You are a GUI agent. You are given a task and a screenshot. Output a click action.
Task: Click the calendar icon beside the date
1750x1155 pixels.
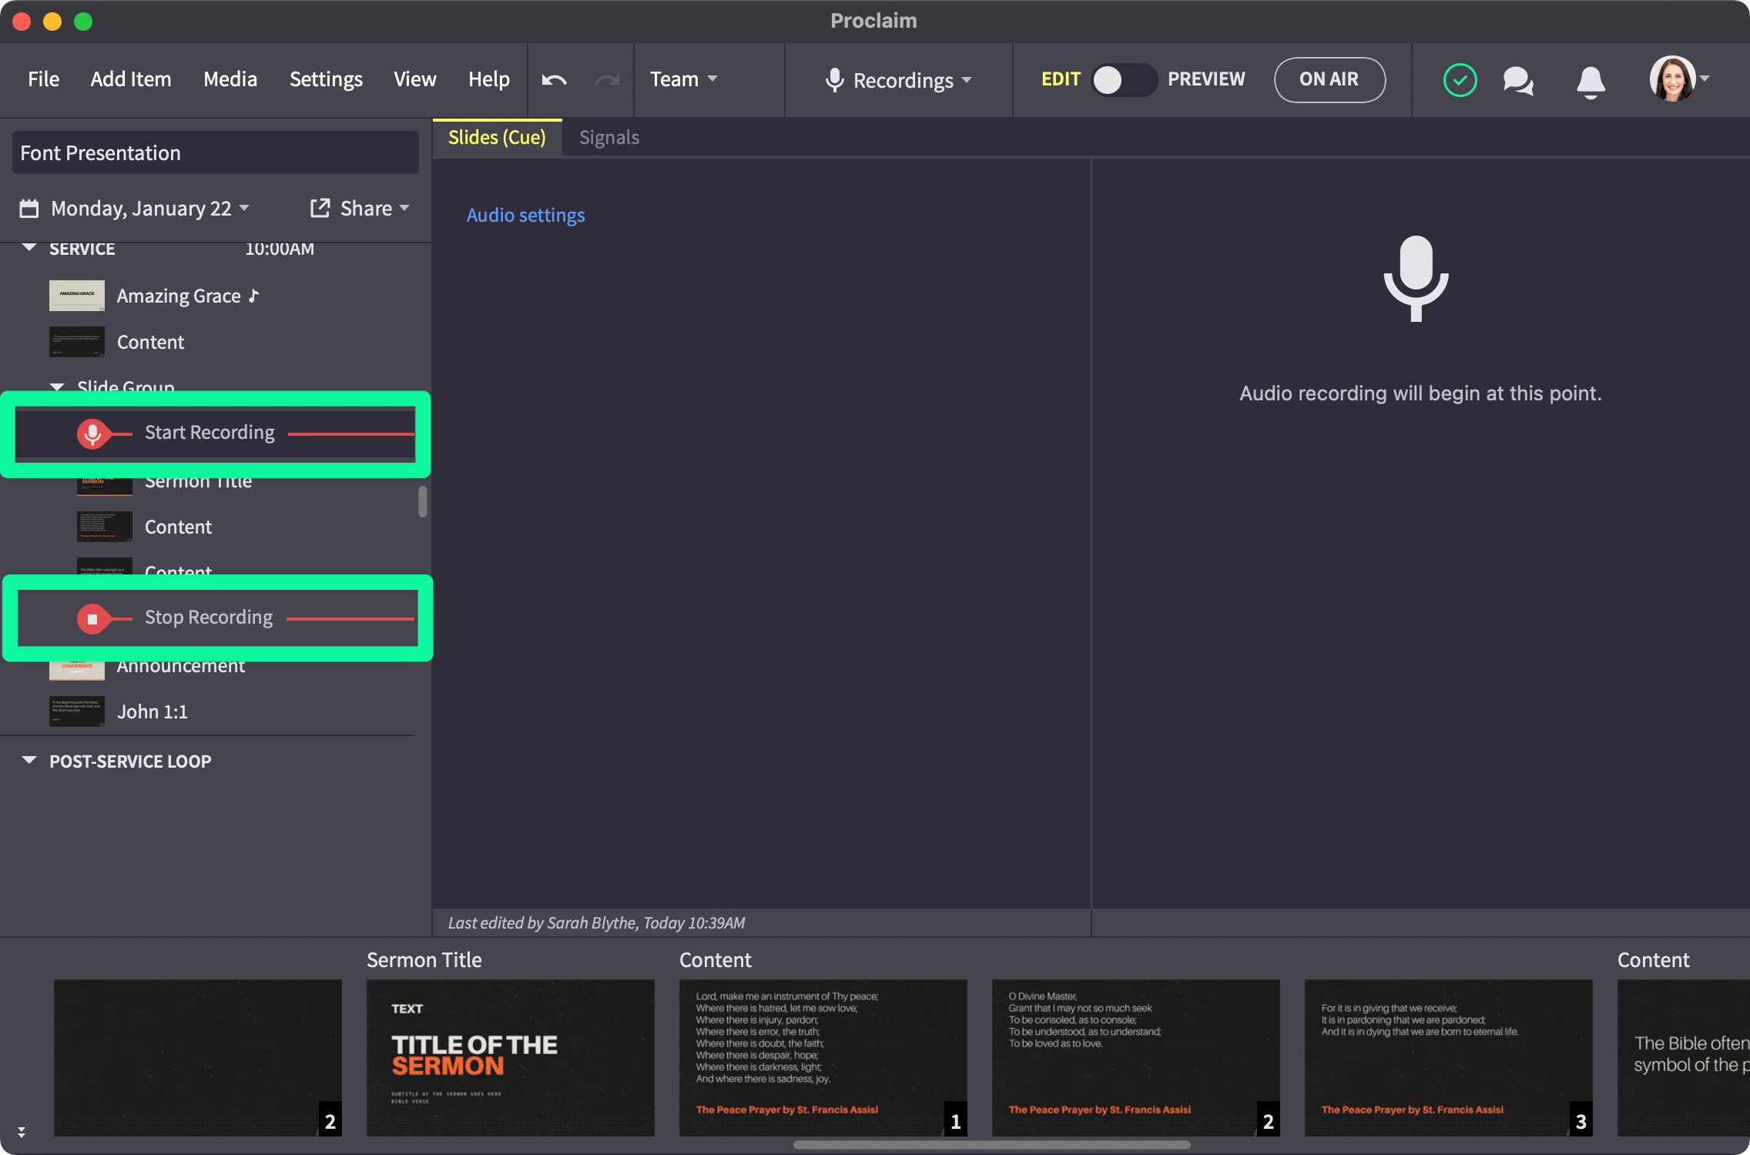click(x=29, y=209)
